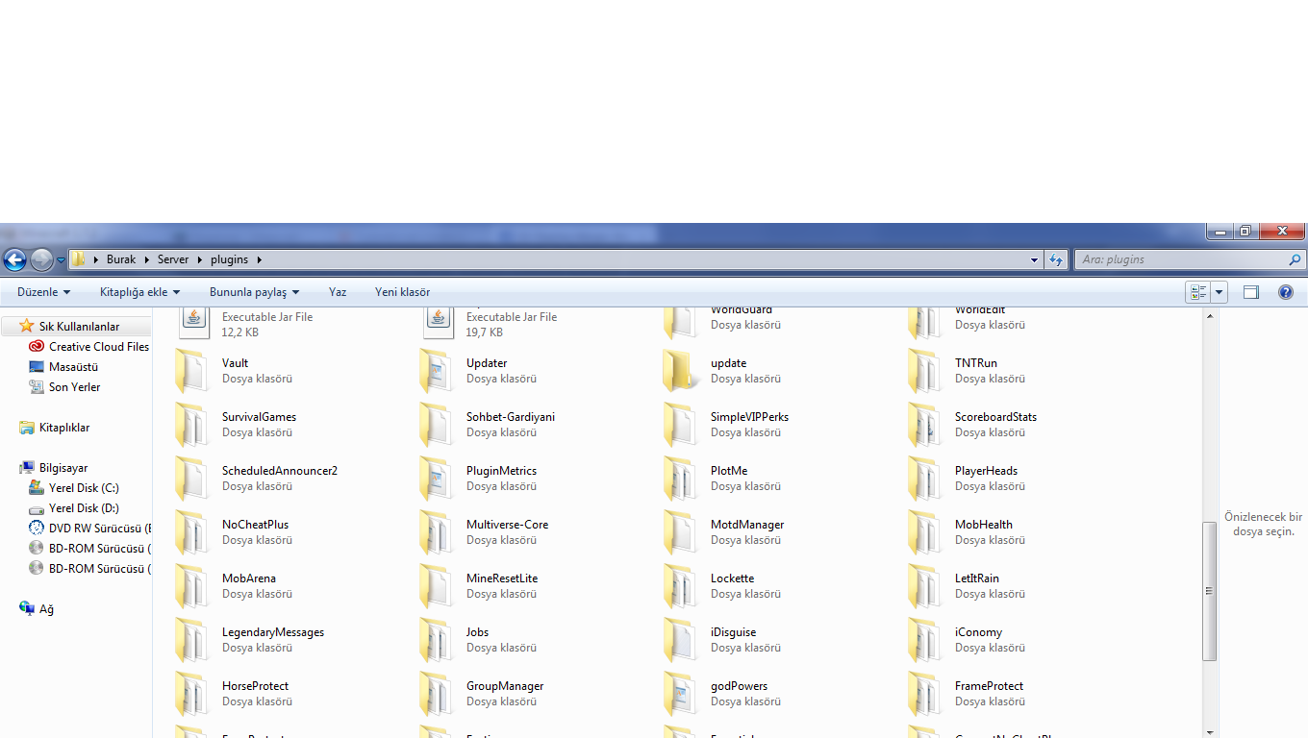This screenshot has width=1308, height=738.
Task: Select Bilgisayar in navigation pane
Action: point(63,468)
